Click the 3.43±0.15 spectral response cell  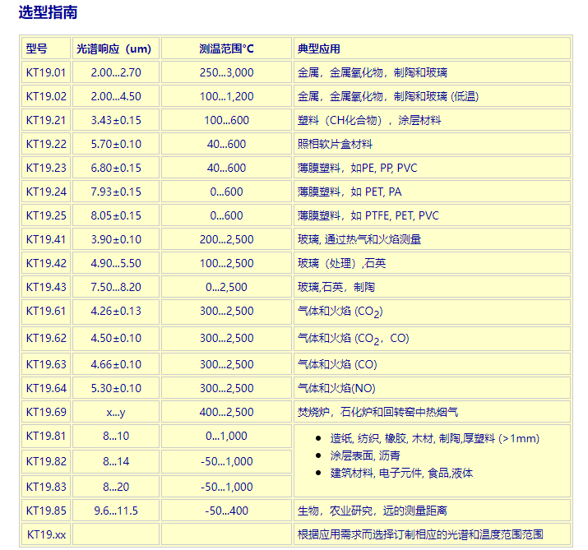[116, 120]
